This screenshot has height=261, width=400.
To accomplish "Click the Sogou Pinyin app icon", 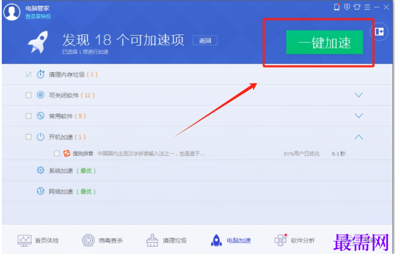I will pyautogui.click(x=67, y=153).
